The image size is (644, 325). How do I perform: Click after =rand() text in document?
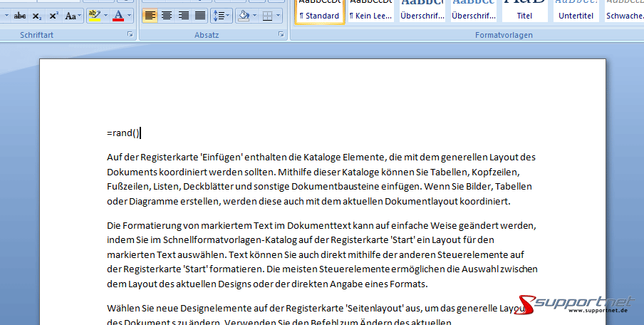tap(140, 133)
